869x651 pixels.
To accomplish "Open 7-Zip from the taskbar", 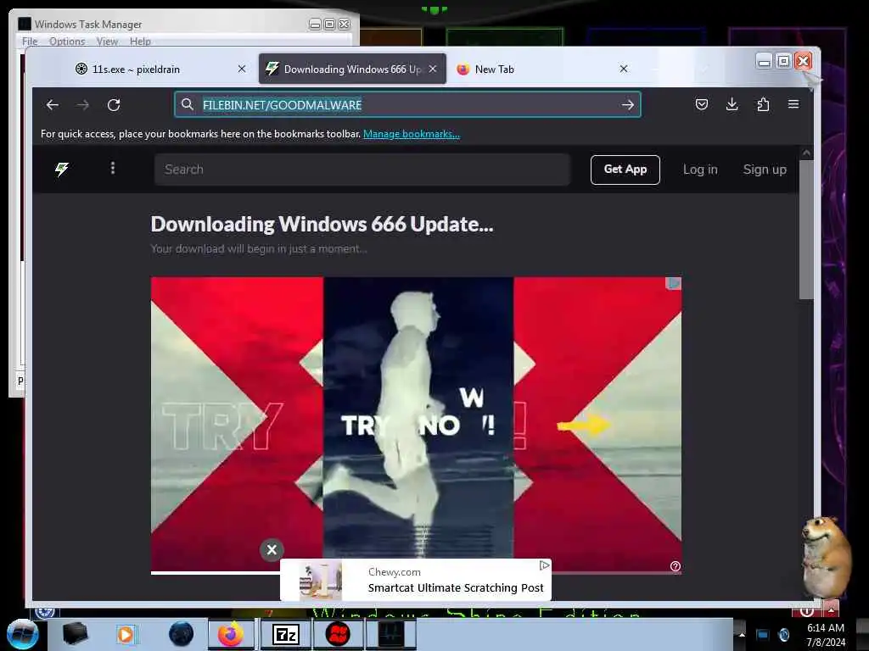I will tap(286, 634).
